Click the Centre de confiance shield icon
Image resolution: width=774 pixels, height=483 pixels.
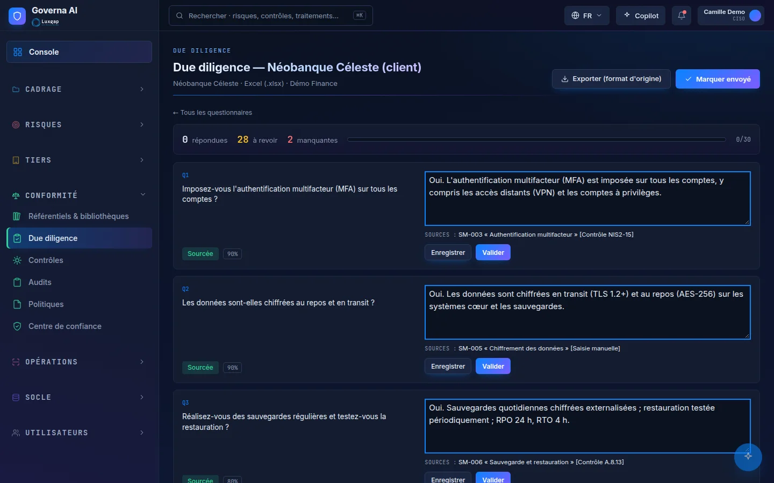tap(17, 326)
